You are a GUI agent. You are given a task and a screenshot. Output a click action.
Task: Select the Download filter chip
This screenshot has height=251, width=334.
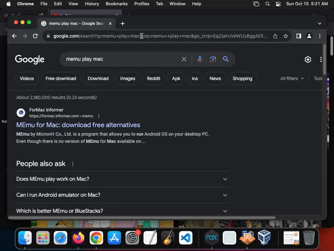(98, 78)
